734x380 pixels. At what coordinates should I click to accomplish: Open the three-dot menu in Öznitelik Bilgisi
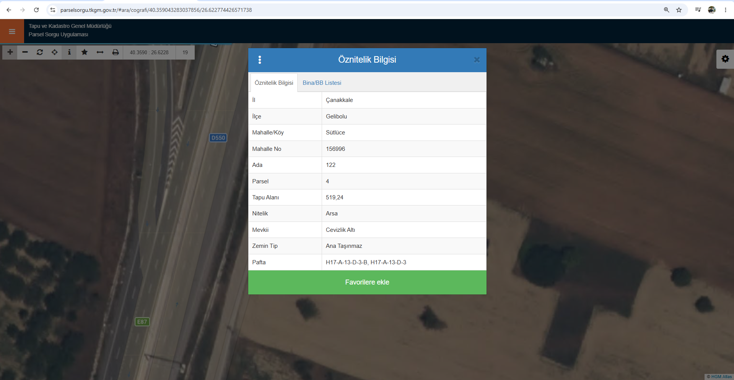(x=260, y=60)
